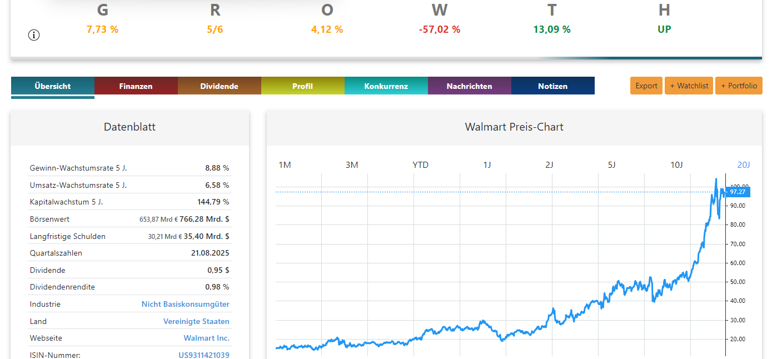Click the 6,58 % revenue growth value

(217, 185)
